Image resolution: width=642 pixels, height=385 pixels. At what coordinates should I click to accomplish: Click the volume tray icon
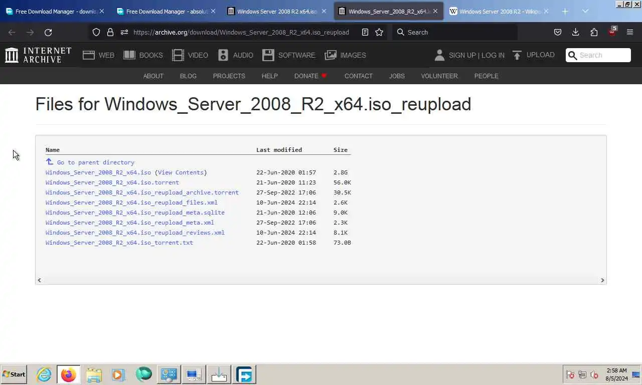tap(594, 374)
